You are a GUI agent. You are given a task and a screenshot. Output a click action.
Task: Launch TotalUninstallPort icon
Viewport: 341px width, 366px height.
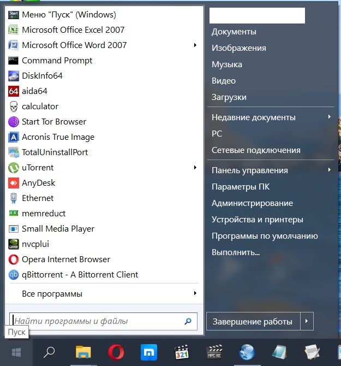pos(14,152)
